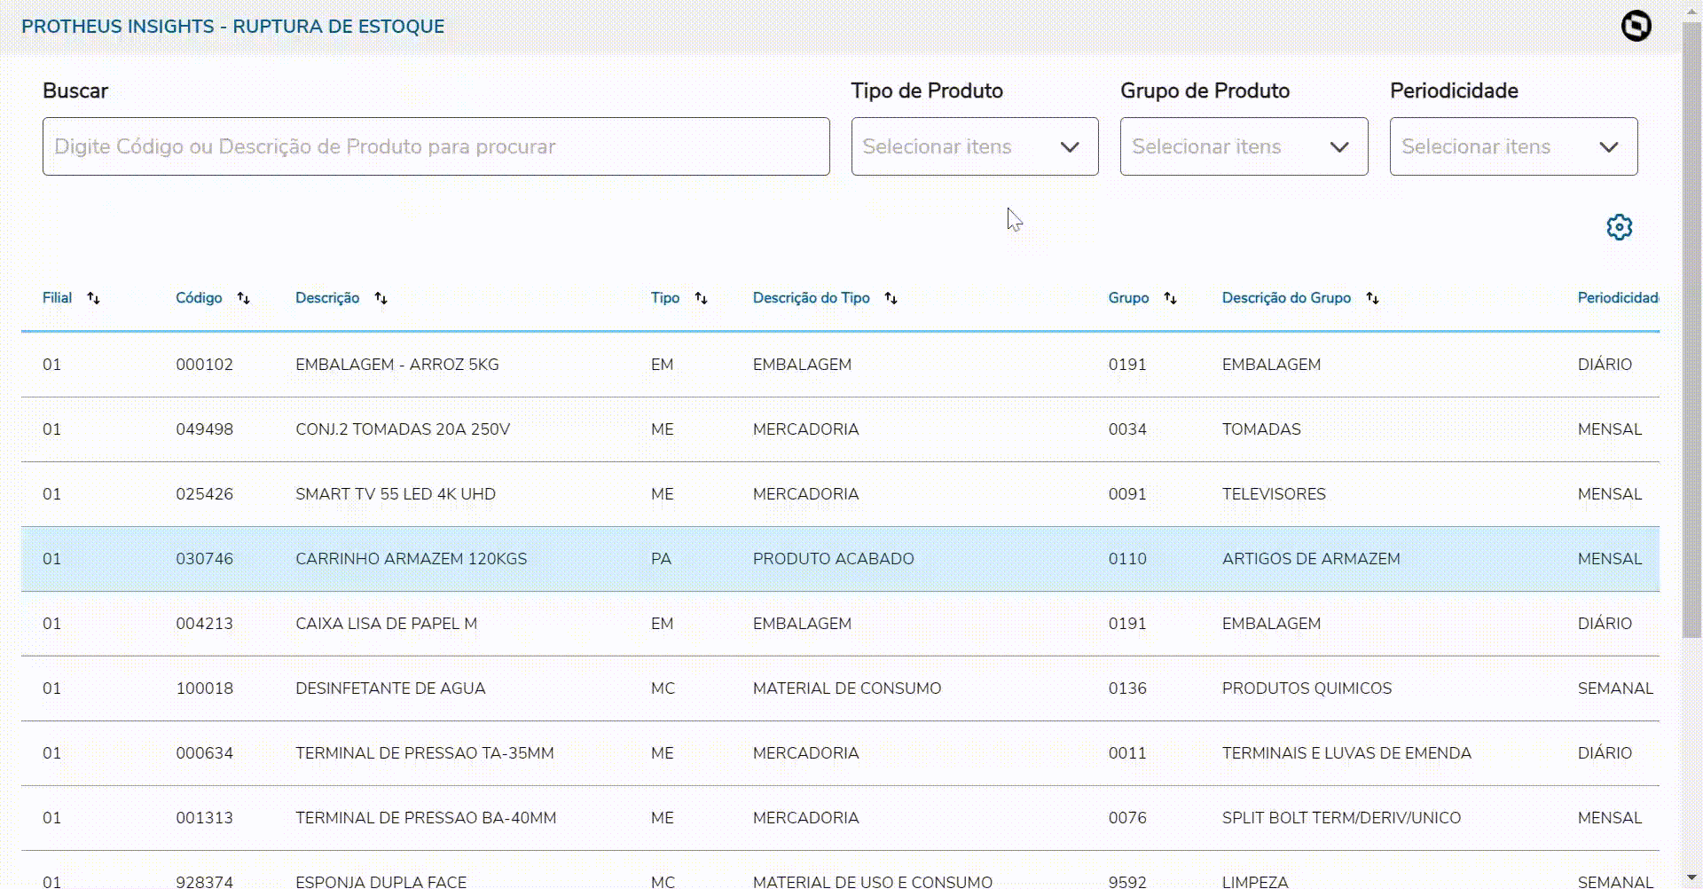Viewport: 1703px width, 889px height.
Task: Click the CARRINHO ARMAZEM 120KGS row
Action: (411, 559)
